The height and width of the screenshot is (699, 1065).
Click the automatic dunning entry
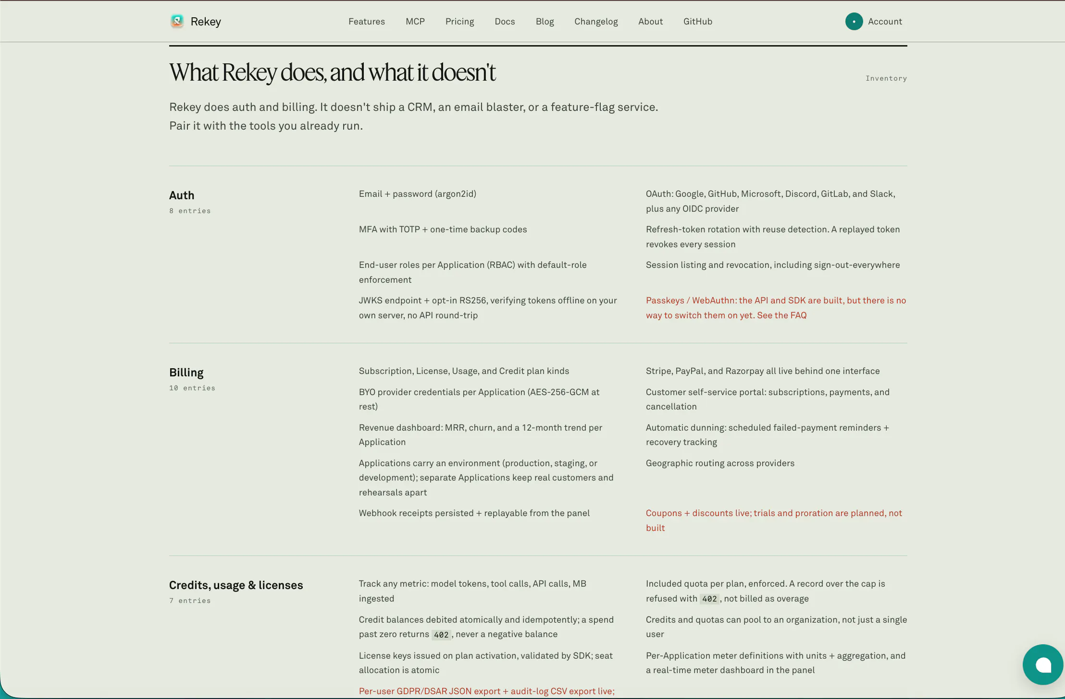click(768, 434)
